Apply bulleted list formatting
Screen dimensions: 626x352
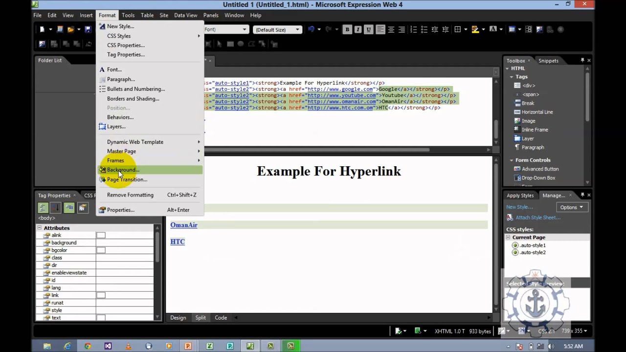point(424,29)
